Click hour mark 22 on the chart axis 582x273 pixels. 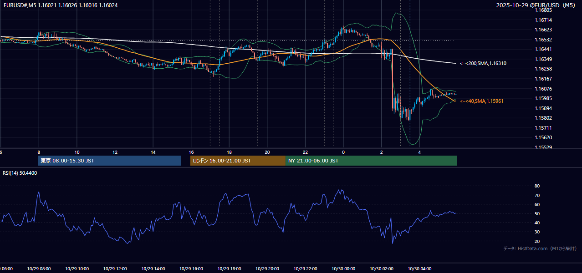[x=305, y=152]
